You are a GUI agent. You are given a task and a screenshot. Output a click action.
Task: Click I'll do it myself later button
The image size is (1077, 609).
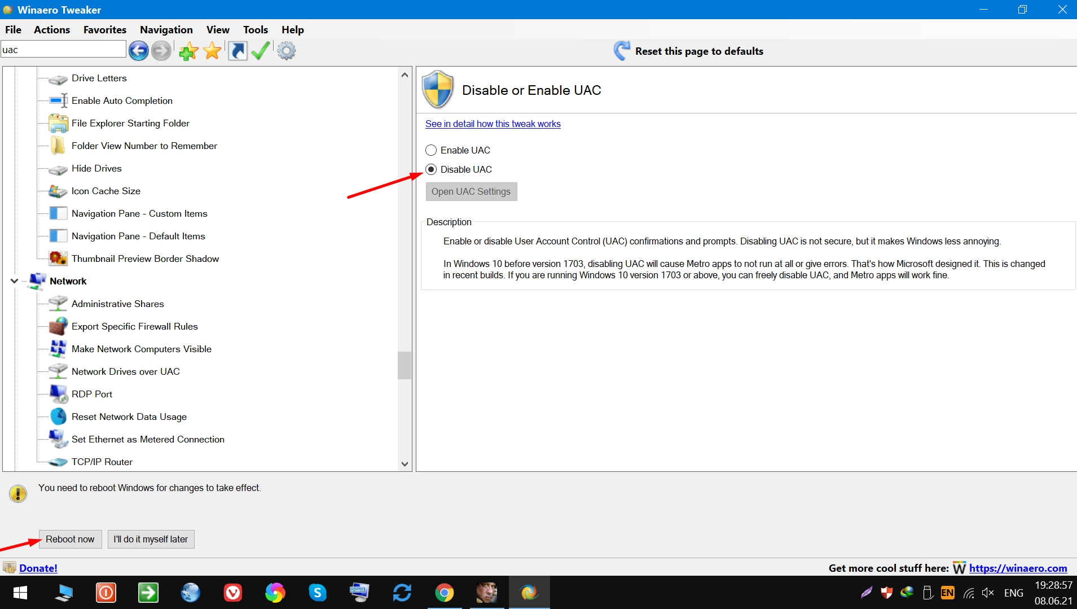coord(151,539)
